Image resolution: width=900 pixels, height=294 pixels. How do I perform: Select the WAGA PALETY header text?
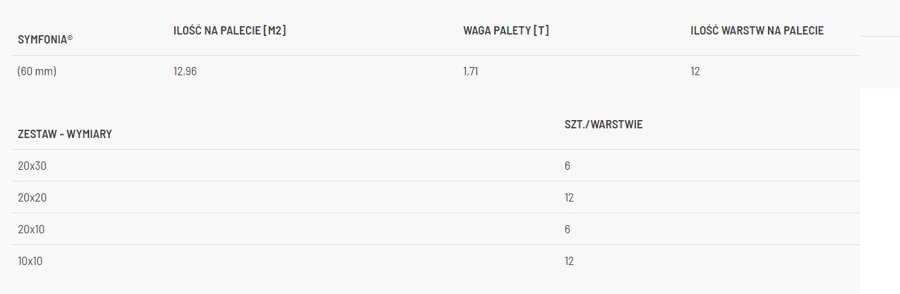pyautogui.click(x=496, y=30)
